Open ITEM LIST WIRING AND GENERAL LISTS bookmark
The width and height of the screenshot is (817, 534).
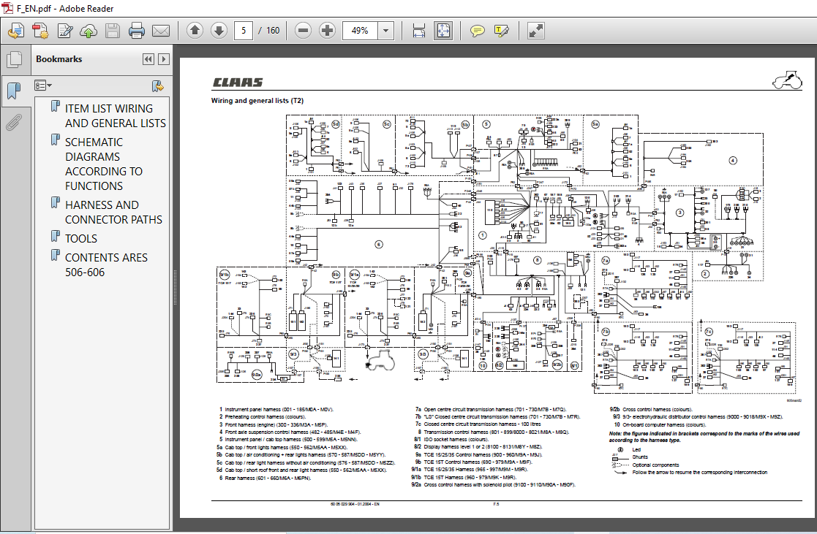coord(115,115)
